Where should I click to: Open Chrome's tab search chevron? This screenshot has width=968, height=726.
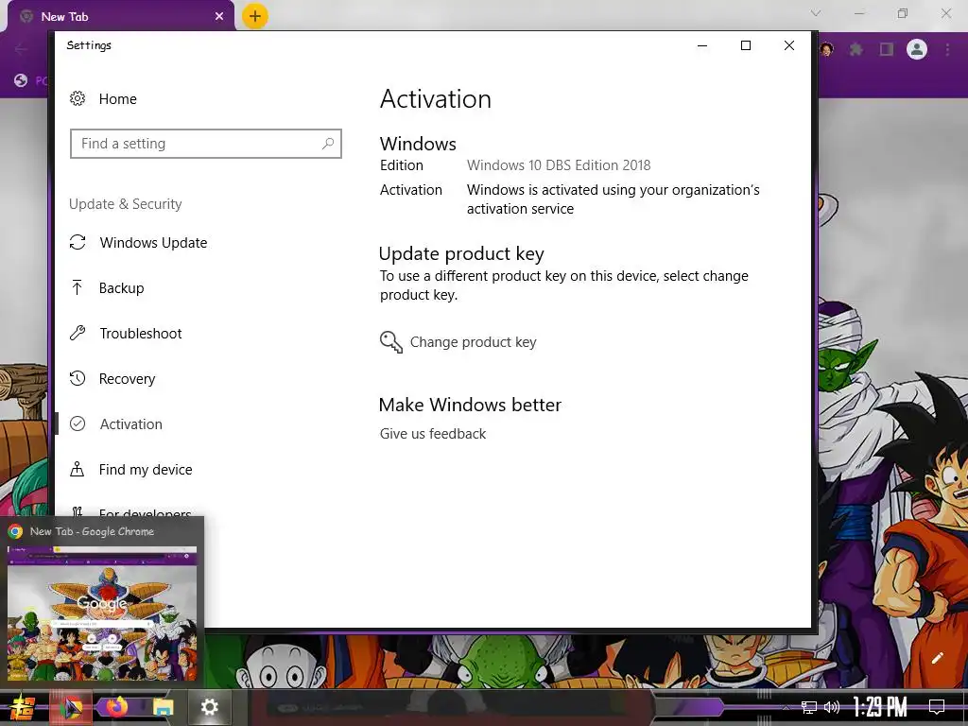816,13
